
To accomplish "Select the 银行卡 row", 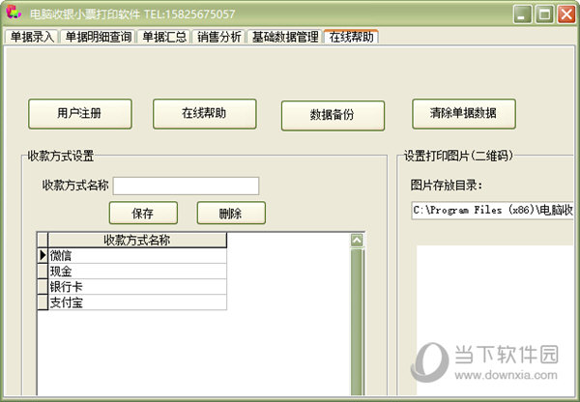I will [x=137, y=287].
